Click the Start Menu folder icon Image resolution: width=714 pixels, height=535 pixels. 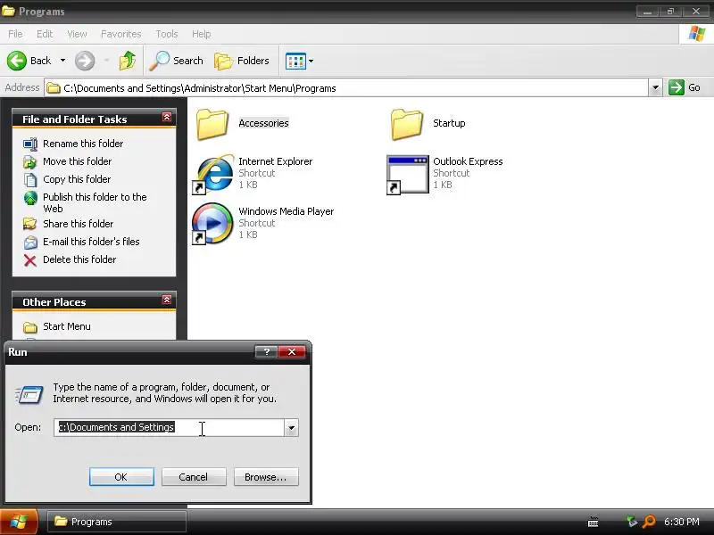(x=30, y=327)
